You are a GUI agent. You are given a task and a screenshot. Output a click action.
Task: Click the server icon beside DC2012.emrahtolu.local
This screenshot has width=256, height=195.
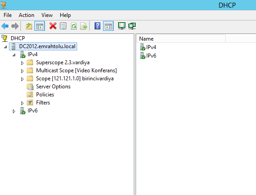13,46
